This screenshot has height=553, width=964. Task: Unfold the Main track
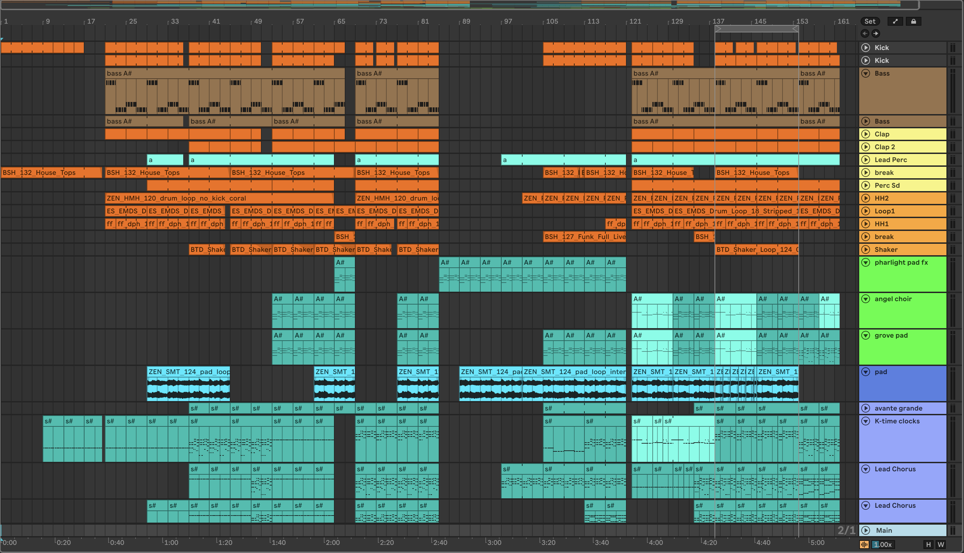pos(866,530)
